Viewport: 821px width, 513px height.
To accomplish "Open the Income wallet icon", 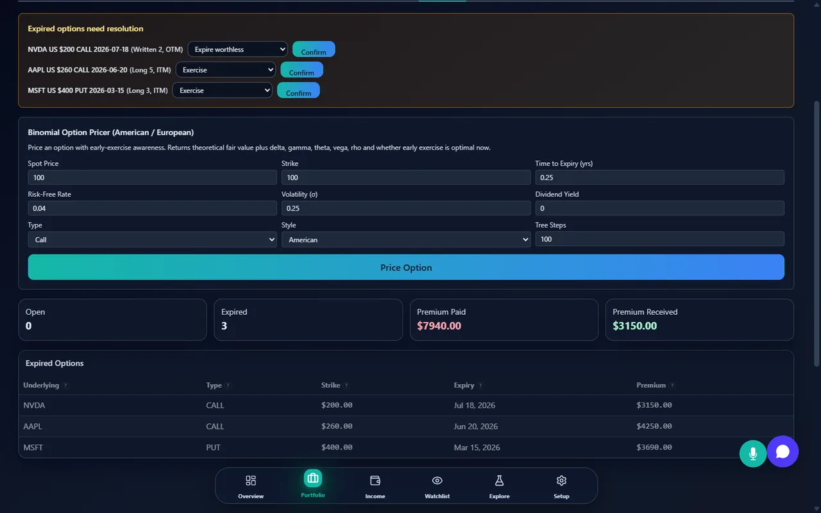I will coord(375,480).
